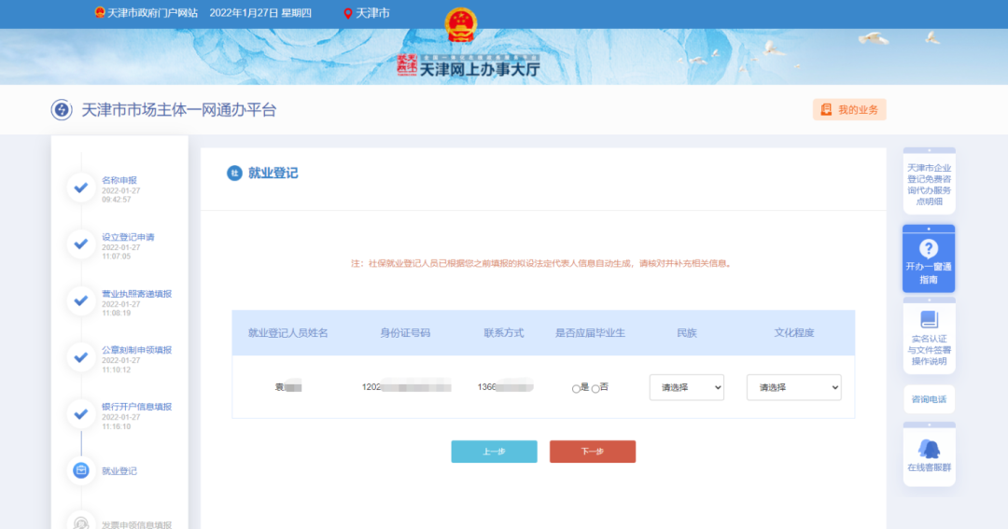Click the 天津网上办事大厅 logo
This screenshot has width=1008, height=529.
click(x=469, y=65)
